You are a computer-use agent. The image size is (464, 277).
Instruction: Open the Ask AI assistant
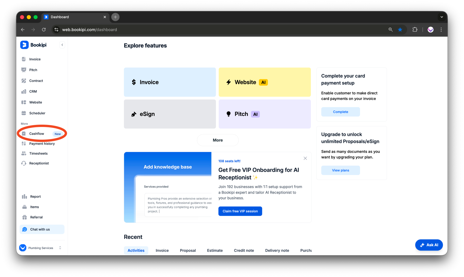click(429, 245)
